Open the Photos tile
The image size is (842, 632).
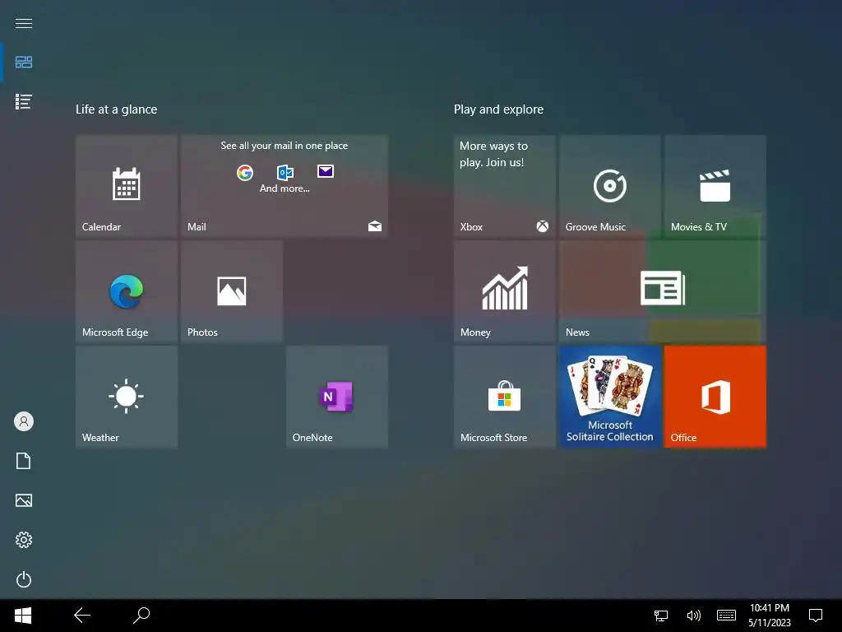point(232,290)
